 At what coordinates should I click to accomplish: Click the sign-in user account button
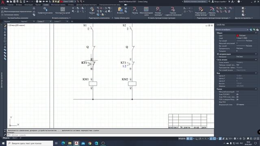pos(219,2)
